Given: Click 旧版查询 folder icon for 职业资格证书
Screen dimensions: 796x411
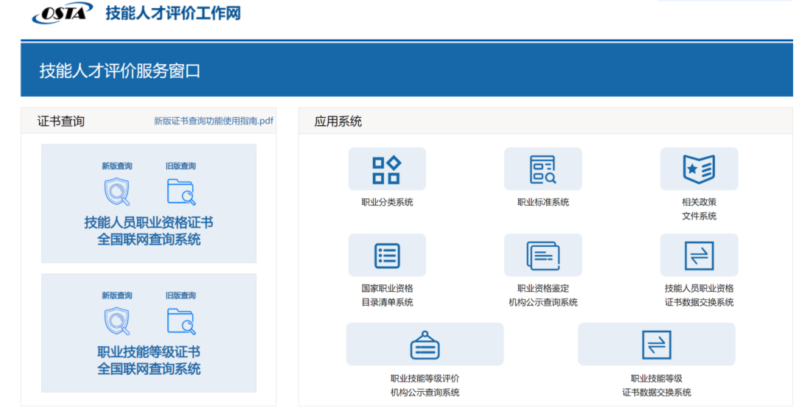Looking at the screenshot, I should point(181,192).
